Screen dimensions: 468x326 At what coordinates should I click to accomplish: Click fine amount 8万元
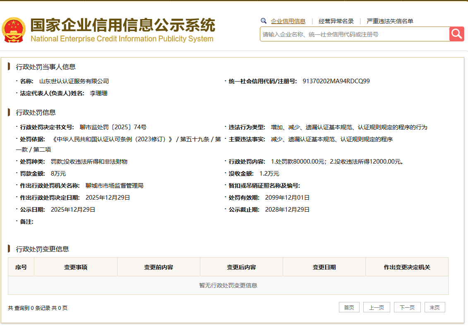click(58, 174)
